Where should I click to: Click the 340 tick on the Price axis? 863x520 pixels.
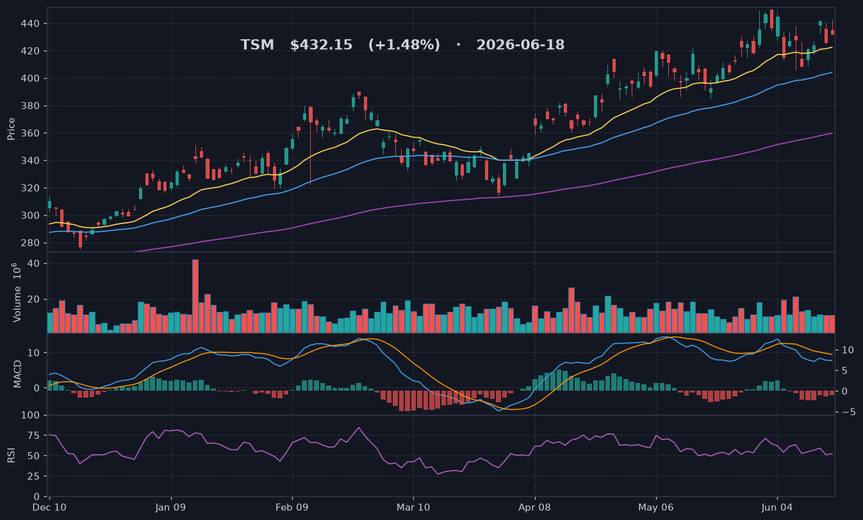pos(32,161)
